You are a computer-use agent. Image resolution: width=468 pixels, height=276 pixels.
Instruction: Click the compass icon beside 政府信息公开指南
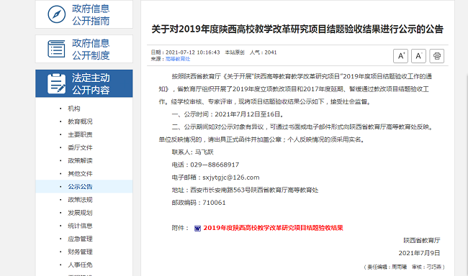[x=57, y=14]
